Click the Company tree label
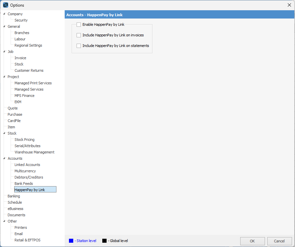Viewport: 295px width, 247px height. click(15, 14)
